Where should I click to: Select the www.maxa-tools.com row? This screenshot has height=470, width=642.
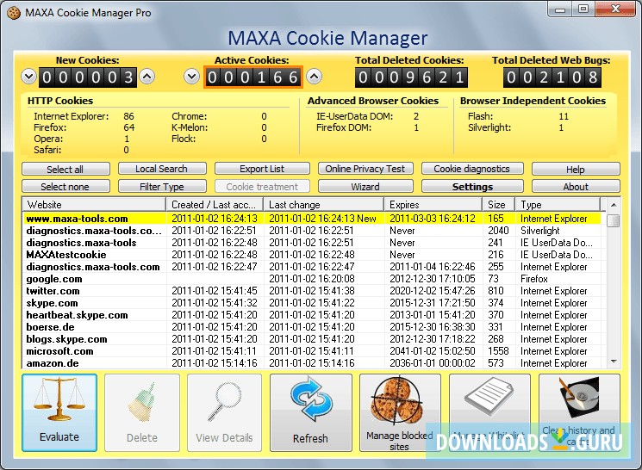[x=312, y=219]
